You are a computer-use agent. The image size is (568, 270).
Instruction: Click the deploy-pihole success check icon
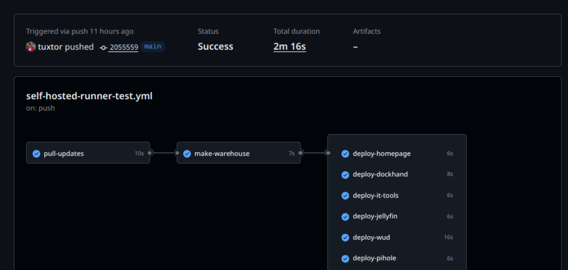[345, 258]
